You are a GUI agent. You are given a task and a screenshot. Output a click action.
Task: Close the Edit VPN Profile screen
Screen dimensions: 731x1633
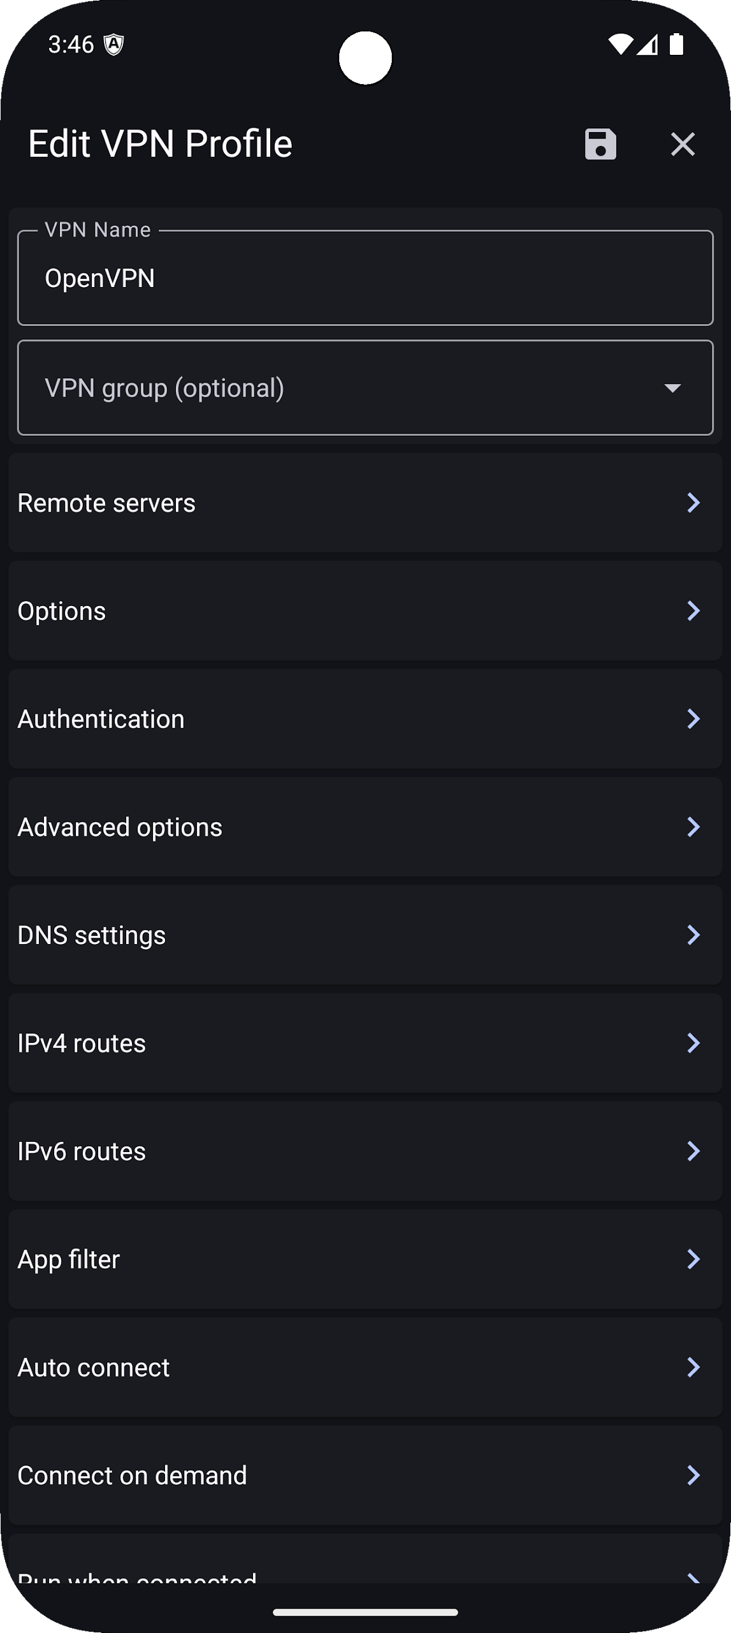pos(683,144)
